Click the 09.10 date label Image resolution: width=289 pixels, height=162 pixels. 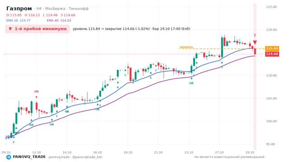(x=6, y=152)
